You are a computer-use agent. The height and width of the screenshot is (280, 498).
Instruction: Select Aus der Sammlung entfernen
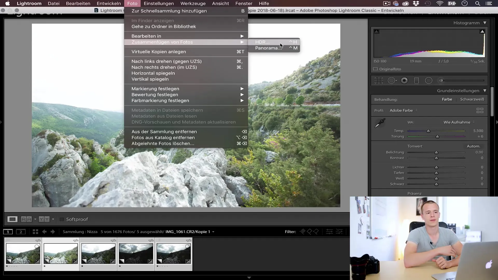(x=186, y=132)
